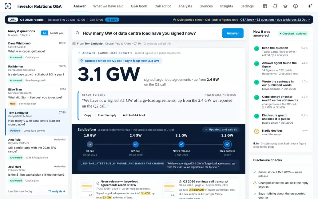The image size is (318, 199).
Task: Click the Disclosure checks heading
Action: (x=267, y=160)
